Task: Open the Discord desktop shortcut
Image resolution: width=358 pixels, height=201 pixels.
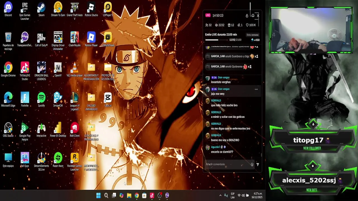Action: [8, 9]
